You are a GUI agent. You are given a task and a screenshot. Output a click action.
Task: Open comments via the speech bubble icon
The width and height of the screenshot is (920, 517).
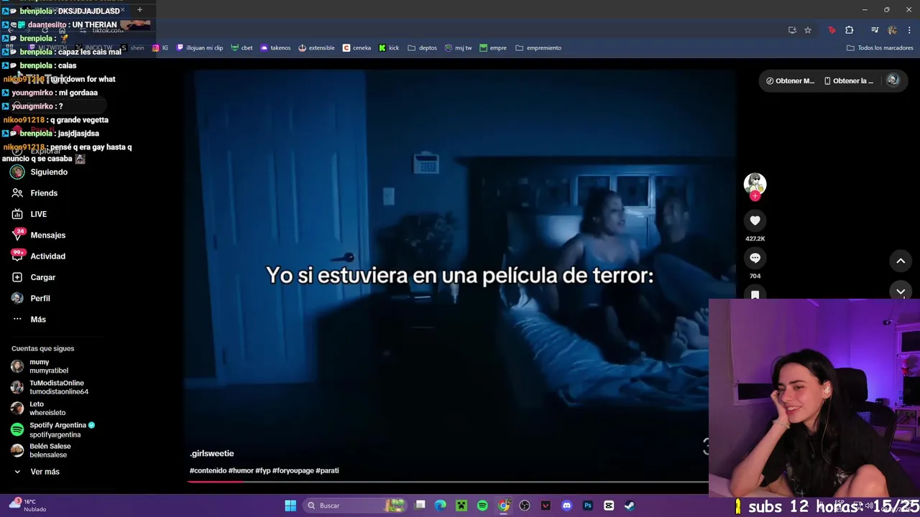[x=755, y=258]
